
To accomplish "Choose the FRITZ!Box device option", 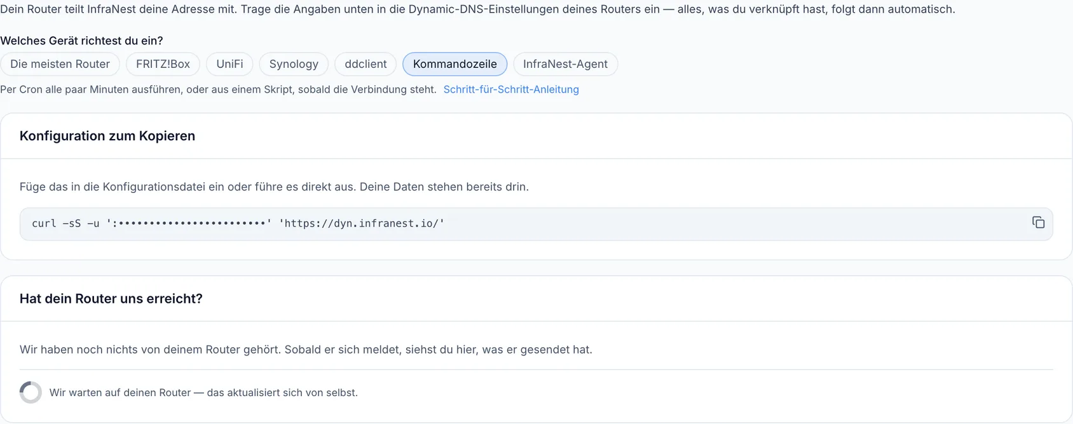I will pyautogui.click(x=163, y=64).
